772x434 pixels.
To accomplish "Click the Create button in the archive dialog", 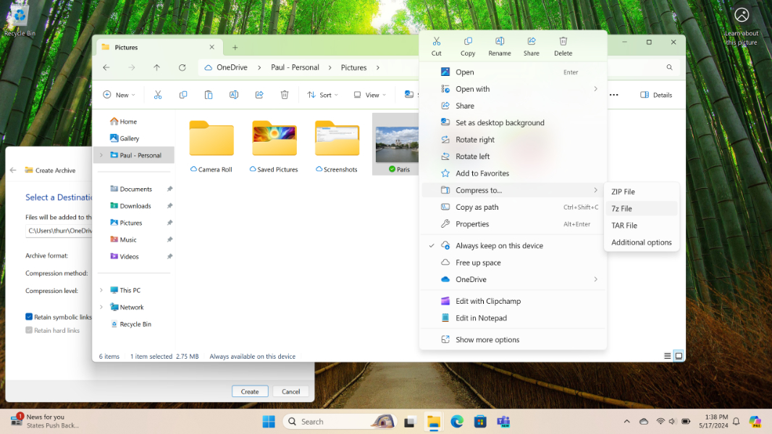I will pos(250,391).
